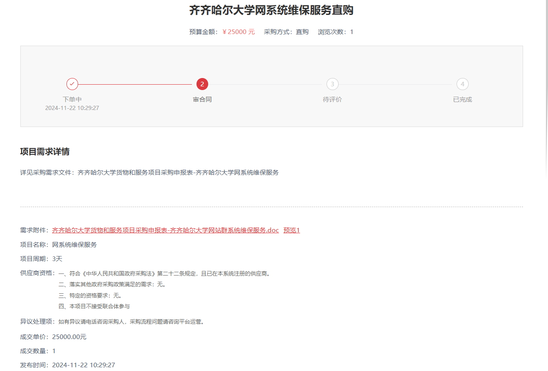The width and height of the screenshot is (548, 371).
Task: Click the page title 齐齐哈尔大学网系统维保服务直购
Action: click(271, 10)
